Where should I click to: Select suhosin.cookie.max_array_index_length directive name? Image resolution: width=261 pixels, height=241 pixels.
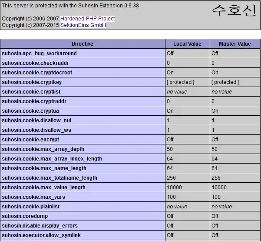click(52, 159)
